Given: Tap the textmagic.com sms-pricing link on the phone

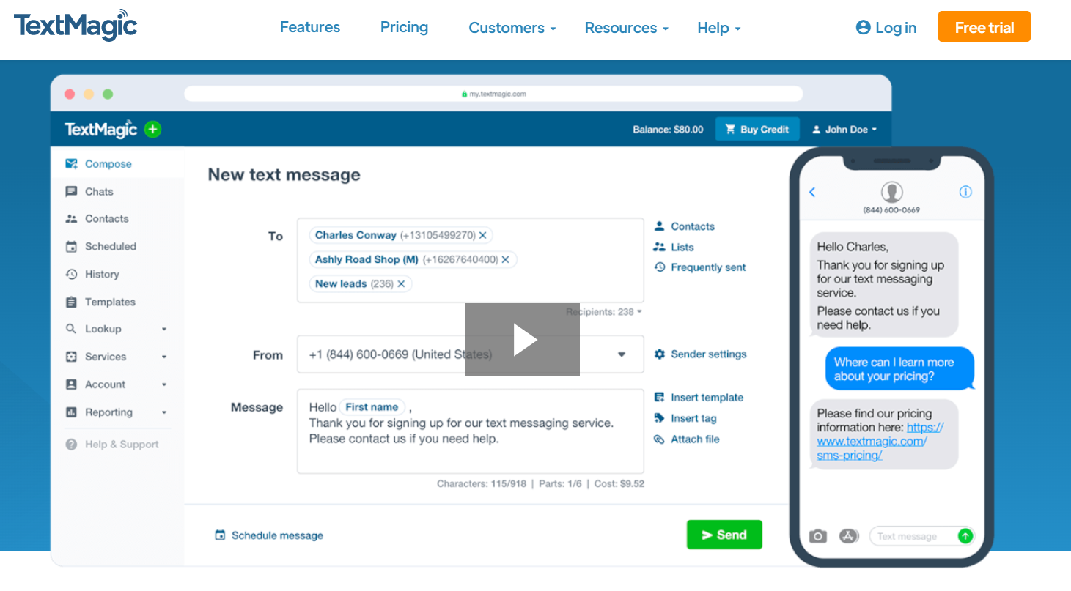Looking at the screenshot, I should click(880, 442).
